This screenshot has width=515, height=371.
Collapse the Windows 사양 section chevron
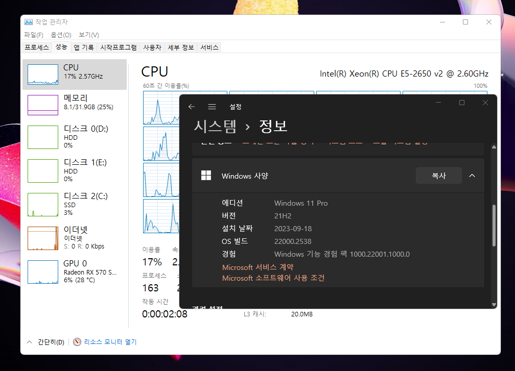pyautogui.click(x=472, y=176)
